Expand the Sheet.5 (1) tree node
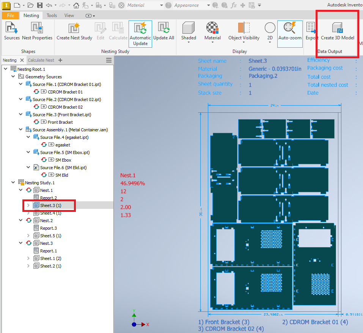This screenshot has width=363, height=333. [x=28, y=235]
